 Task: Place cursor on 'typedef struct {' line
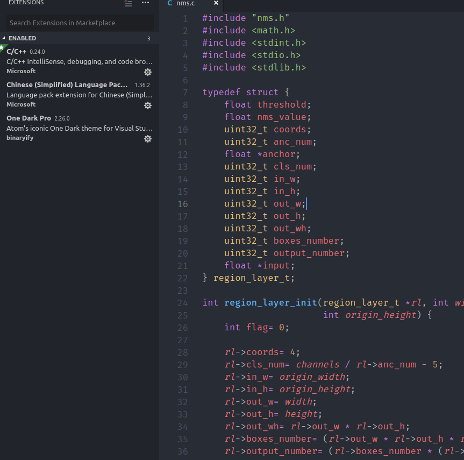click(x=246, y=92)
